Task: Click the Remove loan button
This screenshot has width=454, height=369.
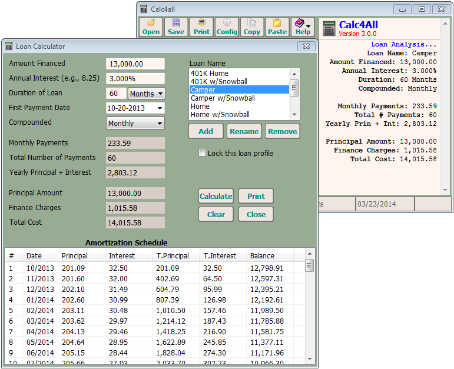Action: point(282,132)
